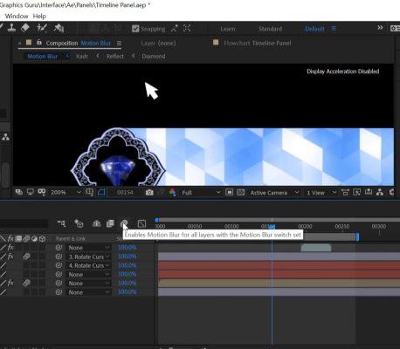Image resolution: width=400 pixels, height=349 pixels.
Task: Switch to the Layer (none) panel tab
Action: coord(158,44)
